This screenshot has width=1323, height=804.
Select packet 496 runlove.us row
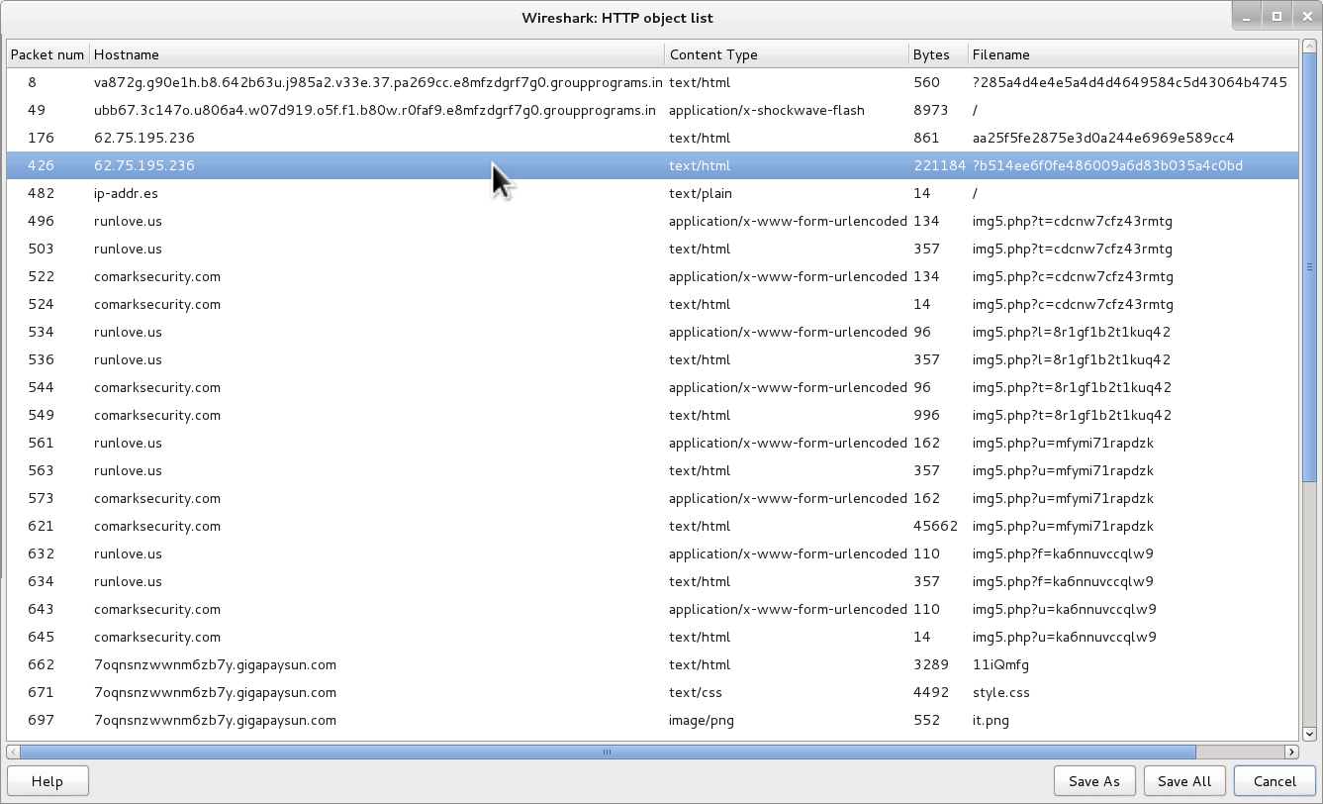(x=652, y=221)
